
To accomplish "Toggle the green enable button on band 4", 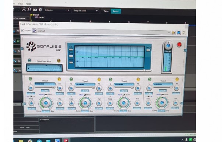I will 149,79.
